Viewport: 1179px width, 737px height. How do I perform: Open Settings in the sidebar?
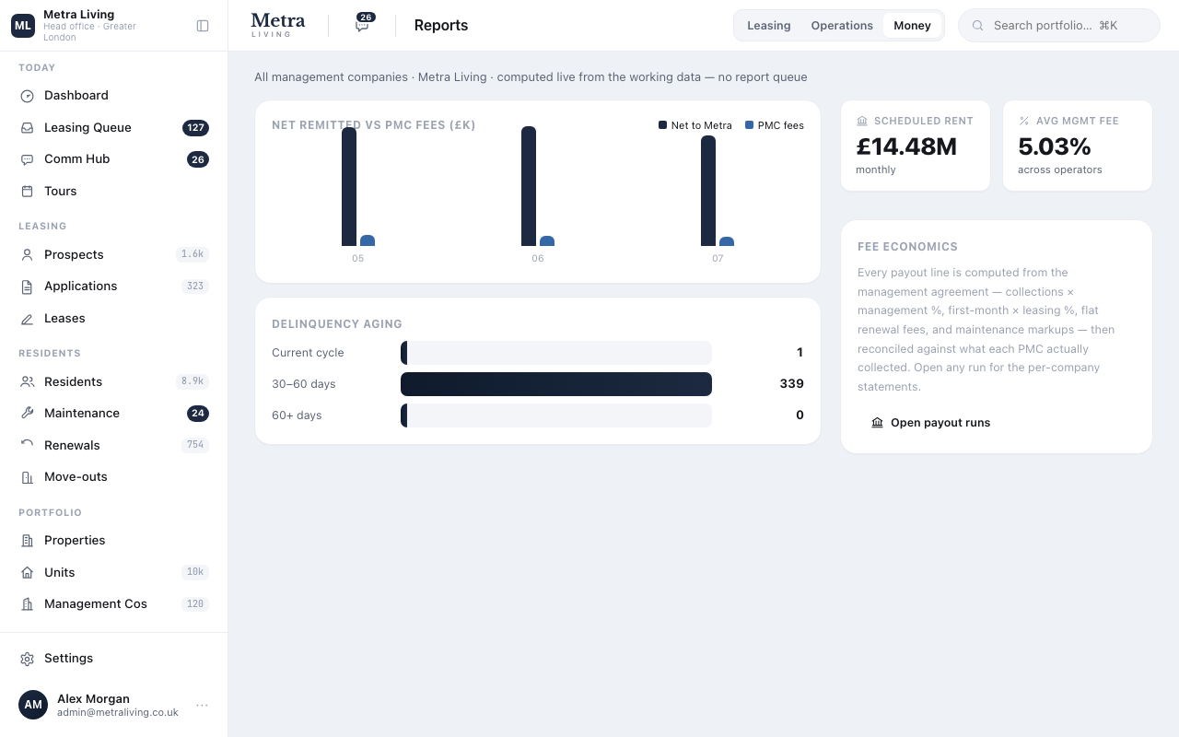[x=114, y=659]
